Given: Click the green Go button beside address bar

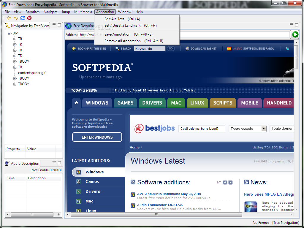Looking at the screenshot, I should click(295, 35).
